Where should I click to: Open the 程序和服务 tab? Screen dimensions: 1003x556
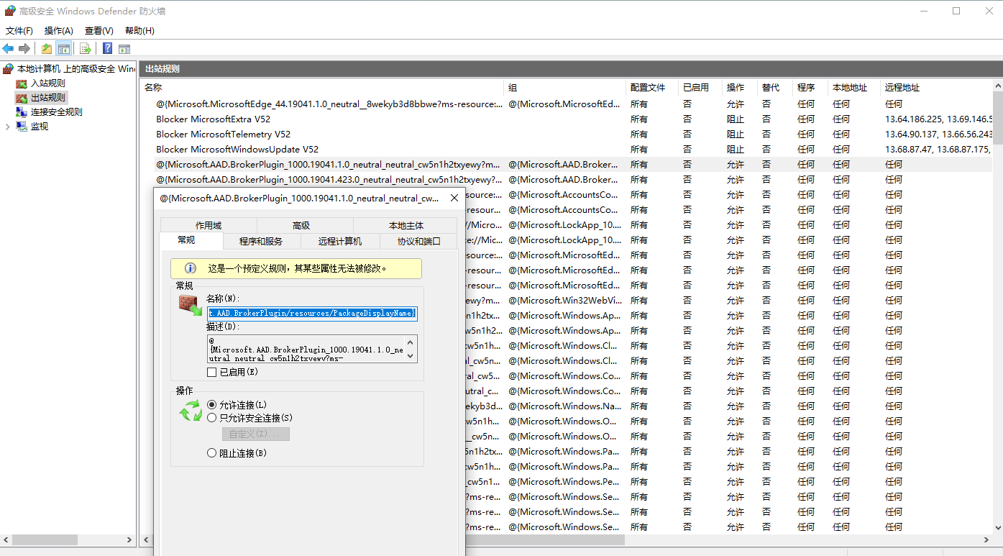click(x=261, y=242)
